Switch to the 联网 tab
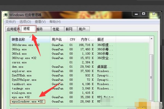164x109 pixels. [71, 29]
